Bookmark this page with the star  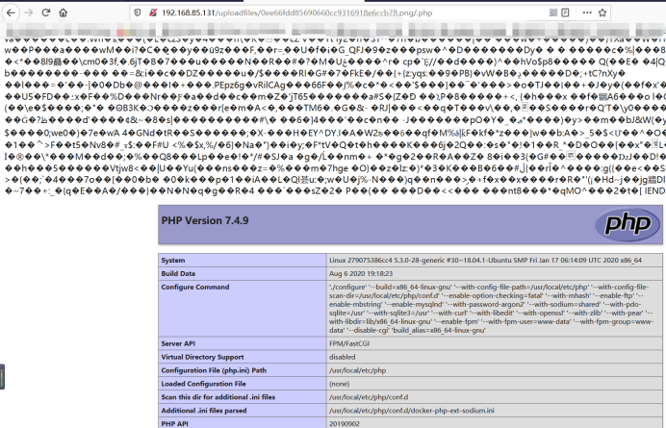[x=602, y=13]
